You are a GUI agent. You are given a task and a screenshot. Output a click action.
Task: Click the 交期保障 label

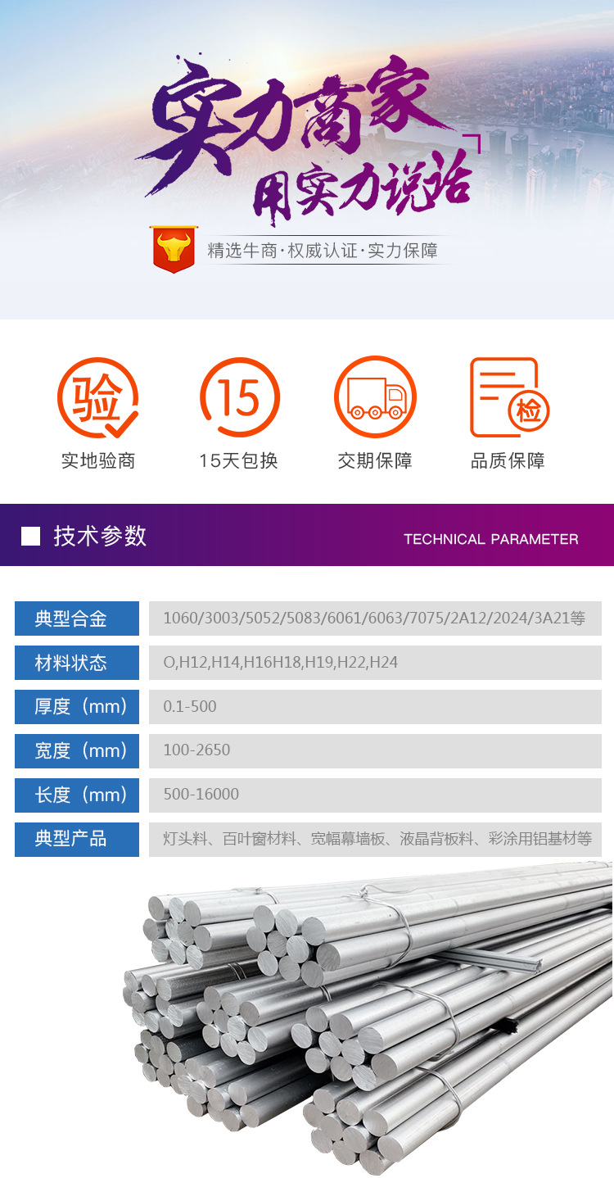[x=375, y=460]
